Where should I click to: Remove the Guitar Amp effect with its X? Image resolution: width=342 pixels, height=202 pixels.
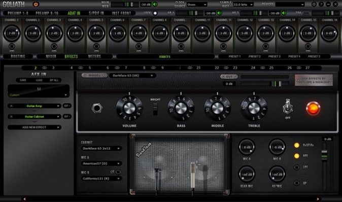[x=11, y=106]
